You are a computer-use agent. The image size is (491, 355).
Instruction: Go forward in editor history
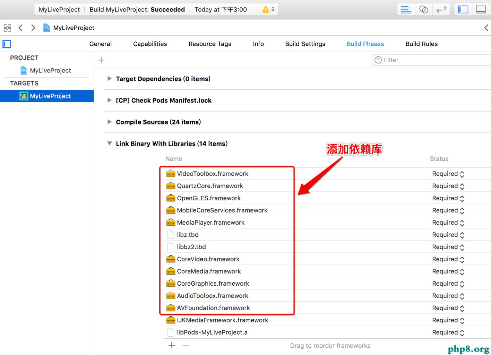[x=33, y=28]
